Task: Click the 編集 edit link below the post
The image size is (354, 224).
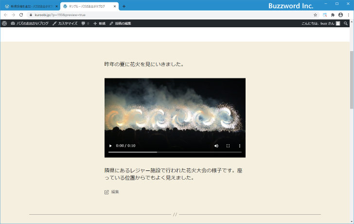Action: click(x=115, y=192)
